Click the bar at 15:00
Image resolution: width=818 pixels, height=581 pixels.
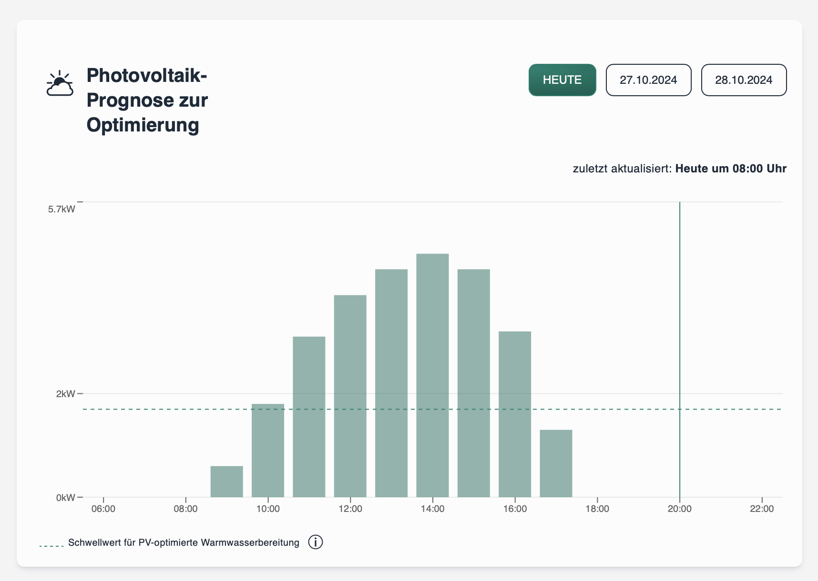tap(473, 383)
